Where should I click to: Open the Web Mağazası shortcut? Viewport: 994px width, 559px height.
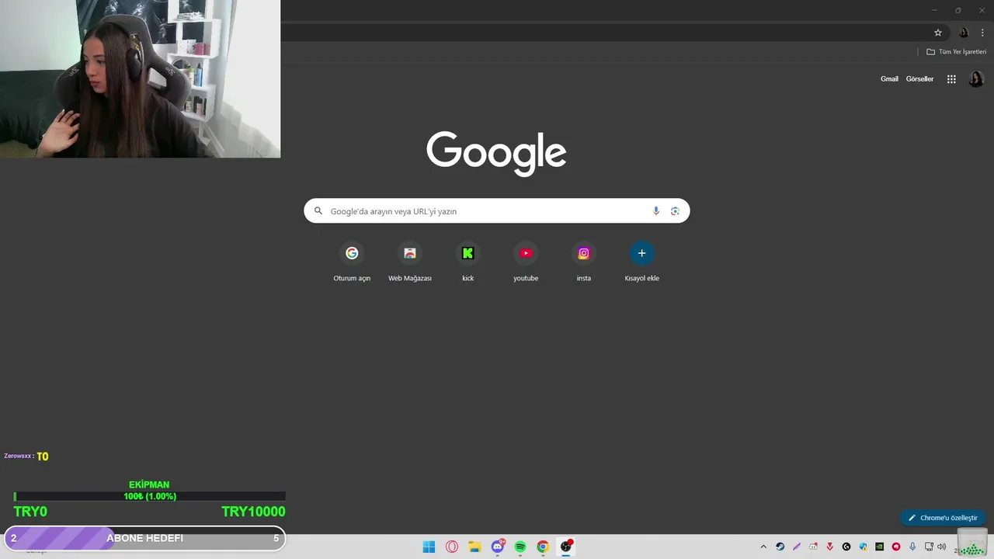(x=410, y=262)
